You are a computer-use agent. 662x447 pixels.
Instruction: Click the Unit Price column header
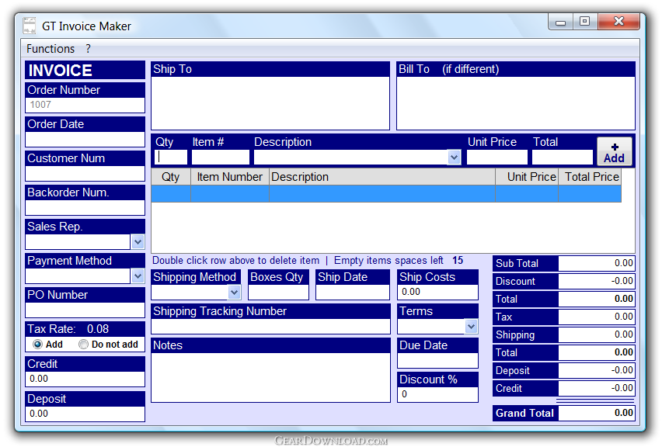pos(527,177)
